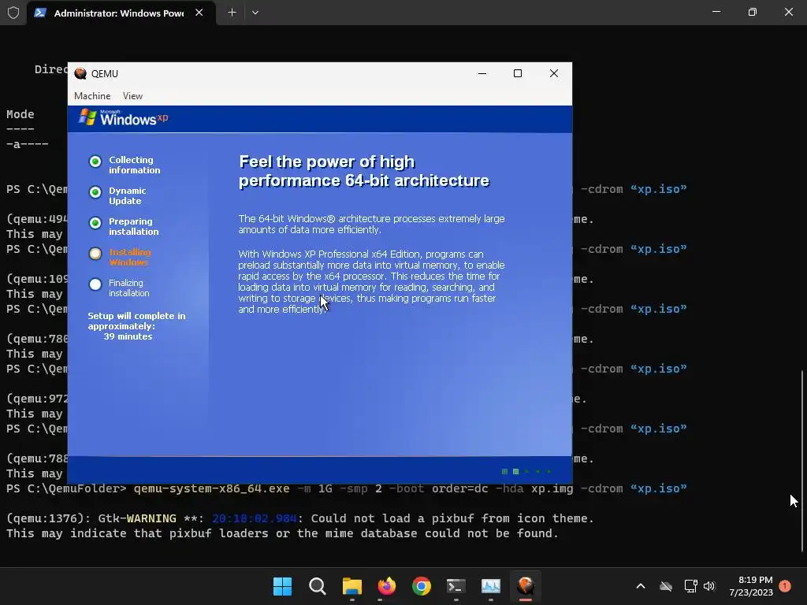Expand the terminal profile dropdown arrow
The height and width of the screenshot is (605, 807).
point(255,13)
